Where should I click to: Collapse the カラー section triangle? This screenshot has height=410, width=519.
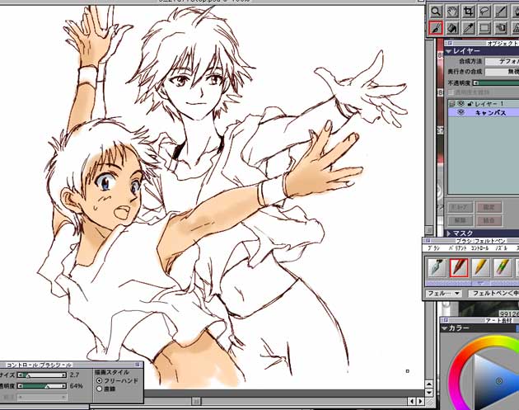[x=445, y=328]
